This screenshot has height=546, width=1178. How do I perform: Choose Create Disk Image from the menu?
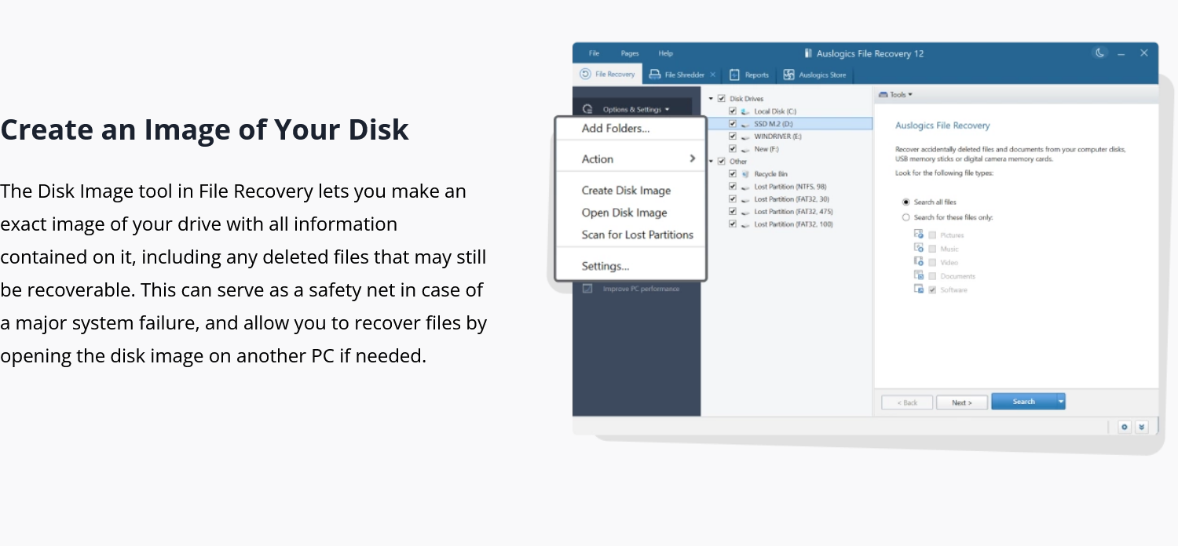point(625,190)
